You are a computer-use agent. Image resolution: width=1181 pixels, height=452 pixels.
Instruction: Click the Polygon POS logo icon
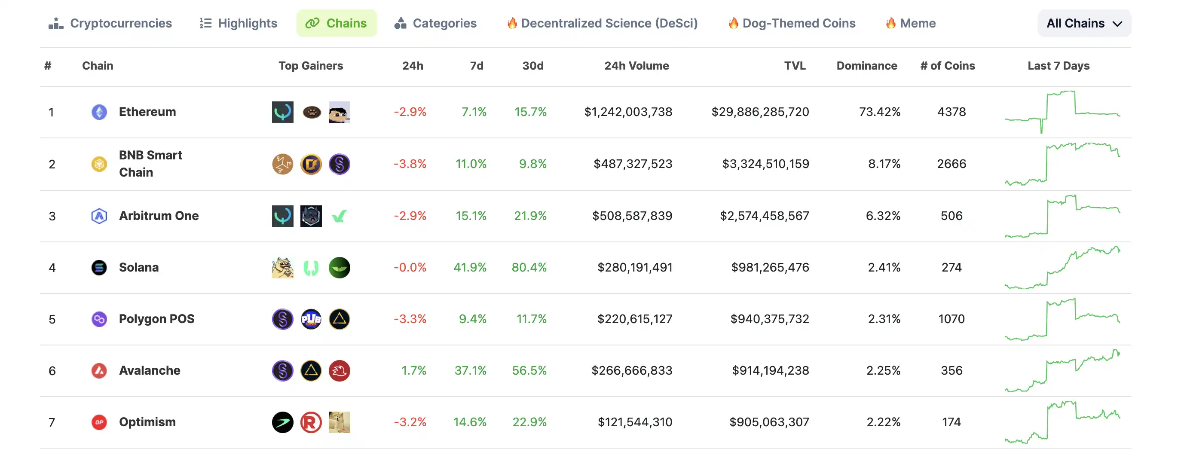pos(99,319)
